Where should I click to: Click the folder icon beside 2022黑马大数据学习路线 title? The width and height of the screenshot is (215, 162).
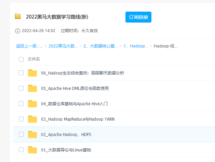(18, 16)
